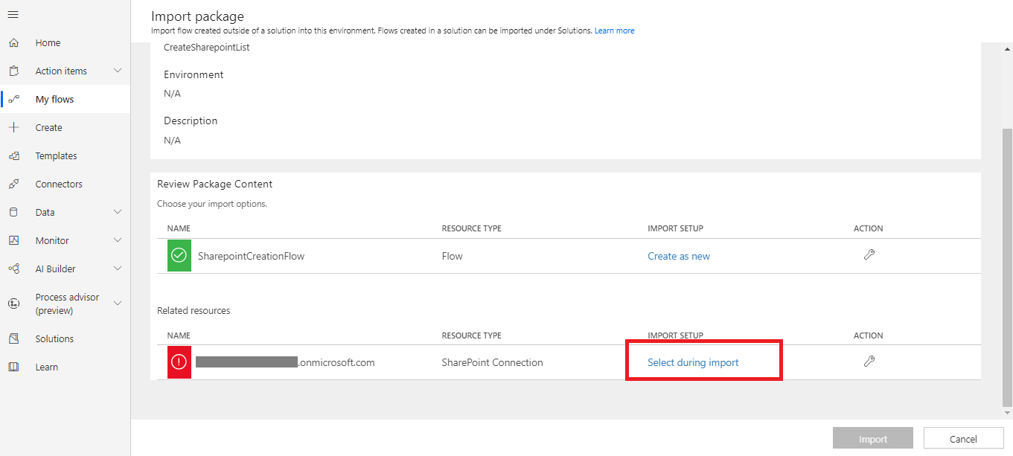Viewport: 1013px width, 456px height.
Task: Click the Import button
Action: point(873,439)
